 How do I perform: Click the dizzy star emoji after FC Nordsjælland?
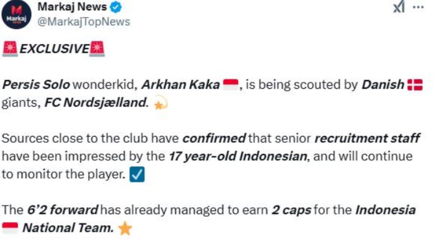click(x=161, y=103)
